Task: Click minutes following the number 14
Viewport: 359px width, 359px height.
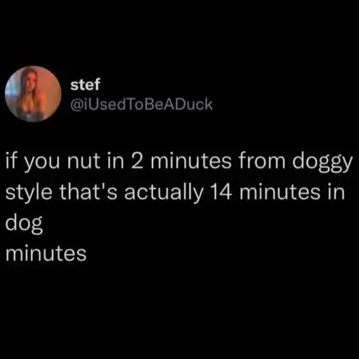Action: coord(280,192)
